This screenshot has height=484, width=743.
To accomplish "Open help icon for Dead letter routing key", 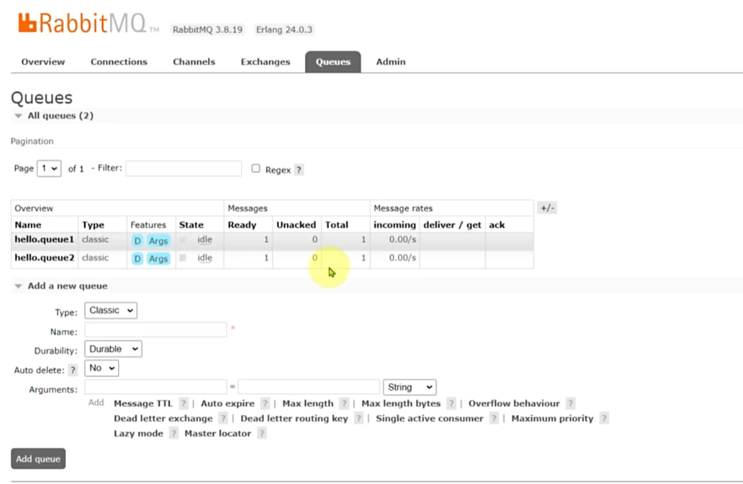I will (359, 418).
